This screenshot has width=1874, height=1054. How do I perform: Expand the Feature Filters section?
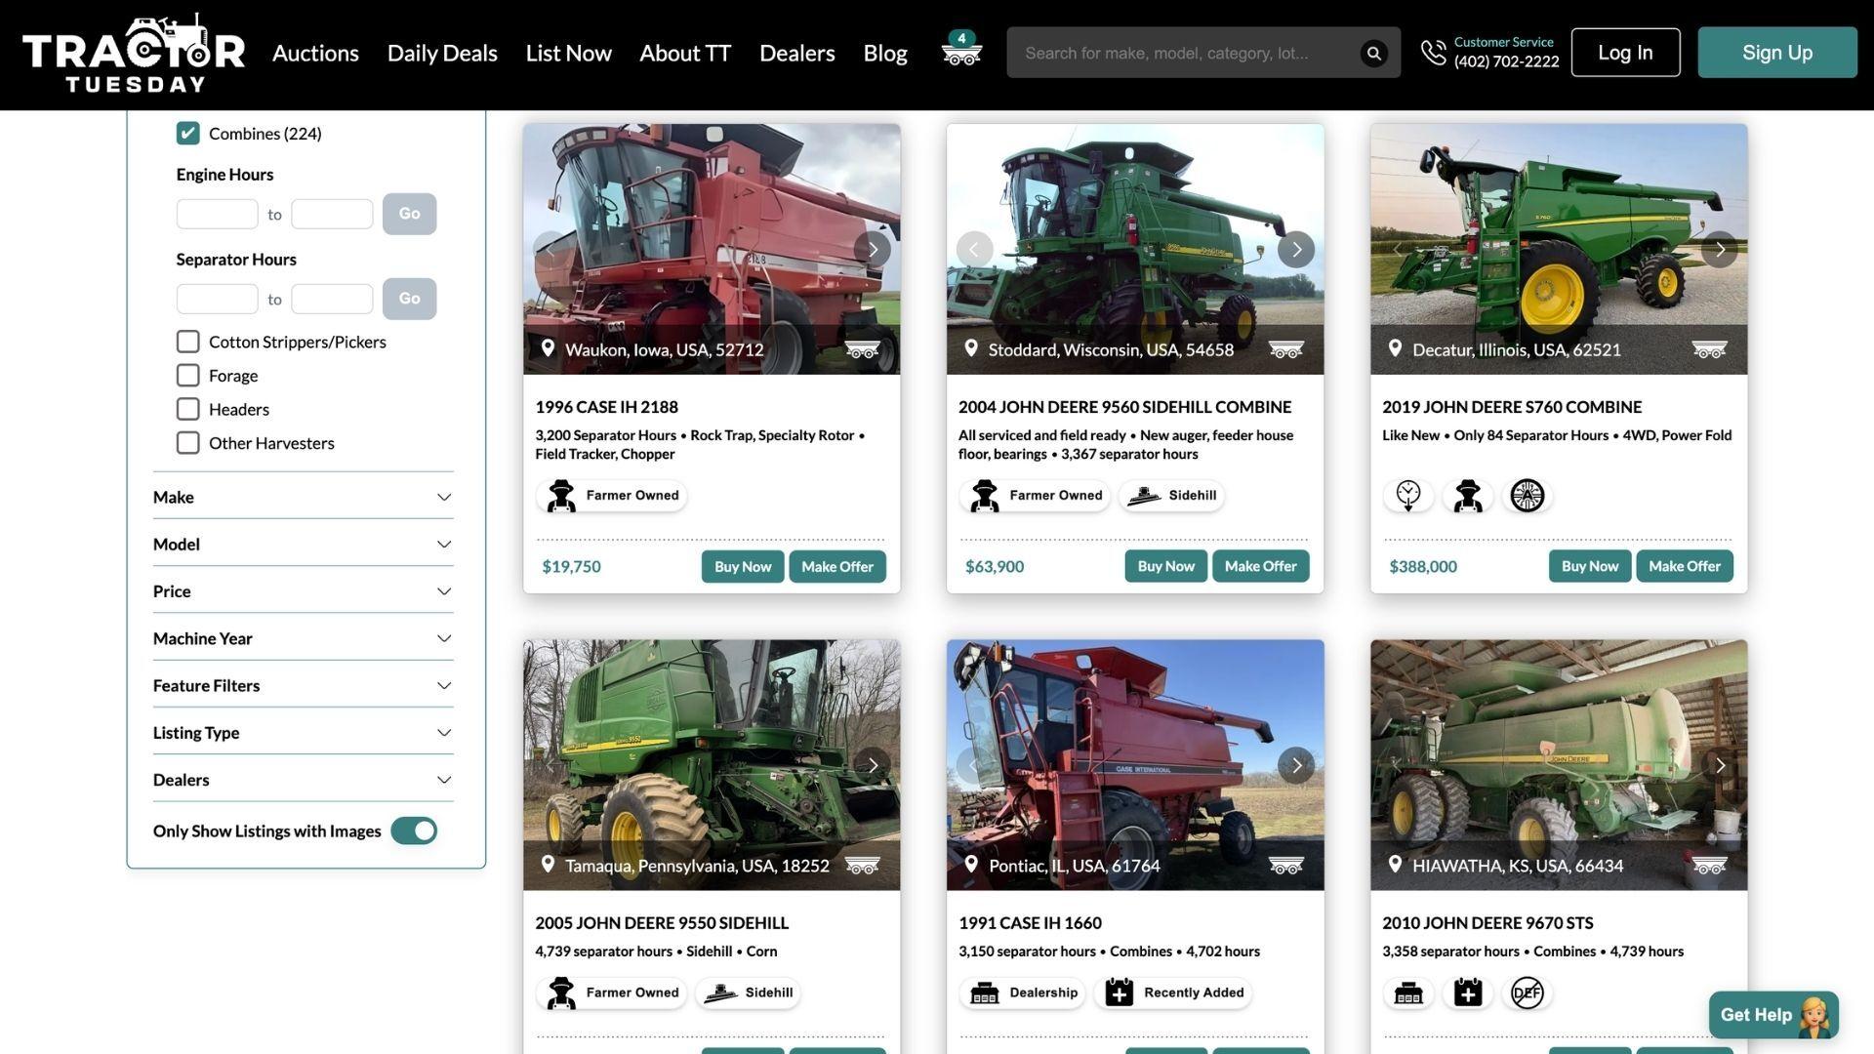(303, 685)
